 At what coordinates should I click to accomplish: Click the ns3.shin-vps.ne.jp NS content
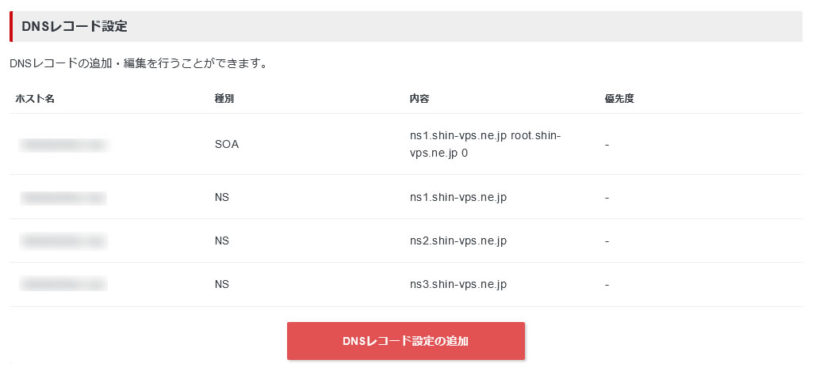pos(458,284)
